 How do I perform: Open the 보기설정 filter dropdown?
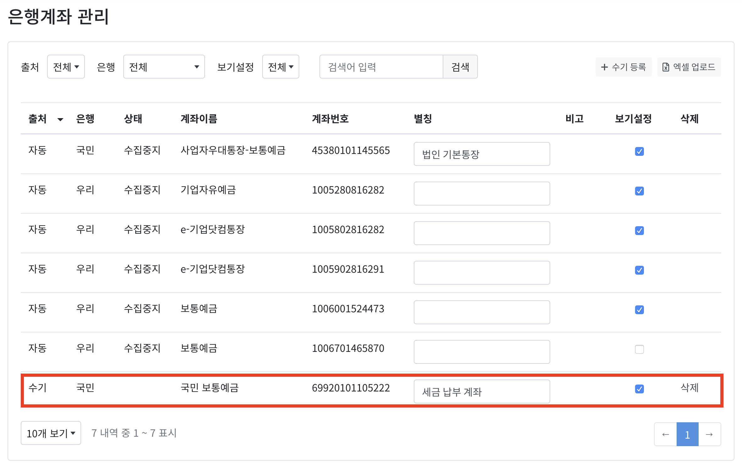[280, 67]
